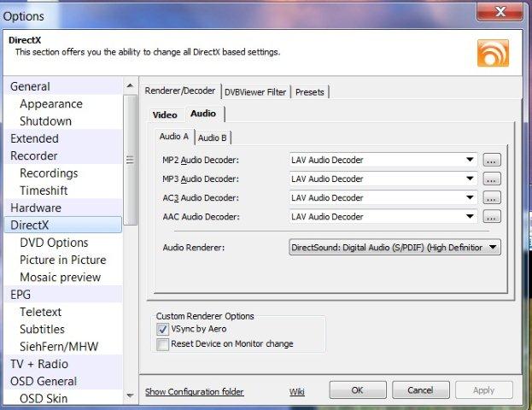Open the Wiki link
This screenshot has height=410, width=532.
click(297, 392)
